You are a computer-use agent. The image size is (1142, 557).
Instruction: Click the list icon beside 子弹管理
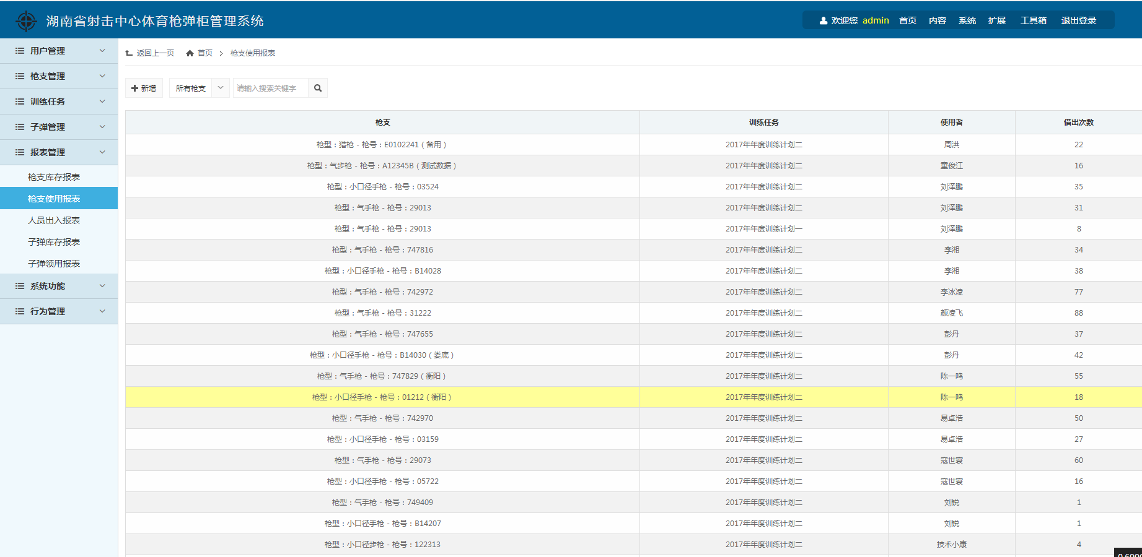(20, 127)
